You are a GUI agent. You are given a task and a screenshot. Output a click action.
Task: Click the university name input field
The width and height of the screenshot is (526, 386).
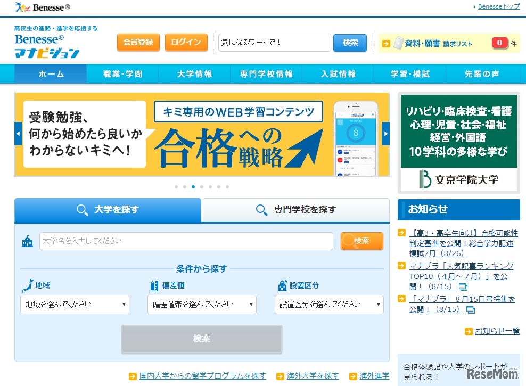click(x=186, y=241)
